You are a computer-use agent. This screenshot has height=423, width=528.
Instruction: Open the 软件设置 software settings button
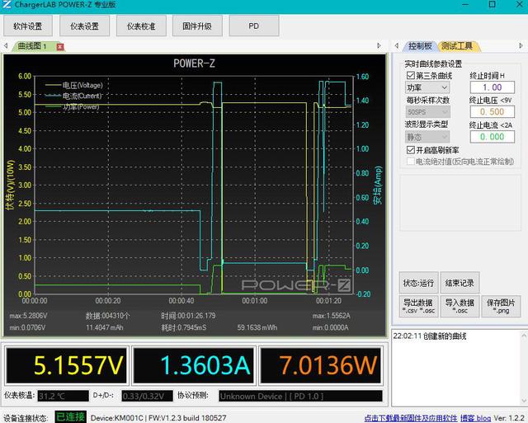pos(28,26)
